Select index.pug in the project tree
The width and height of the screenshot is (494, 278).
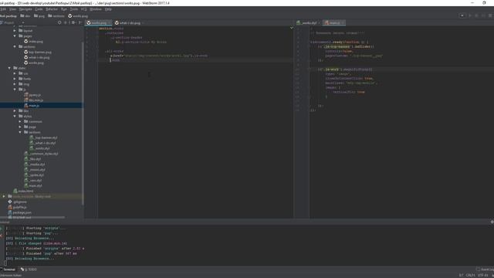tap(33, 41)
